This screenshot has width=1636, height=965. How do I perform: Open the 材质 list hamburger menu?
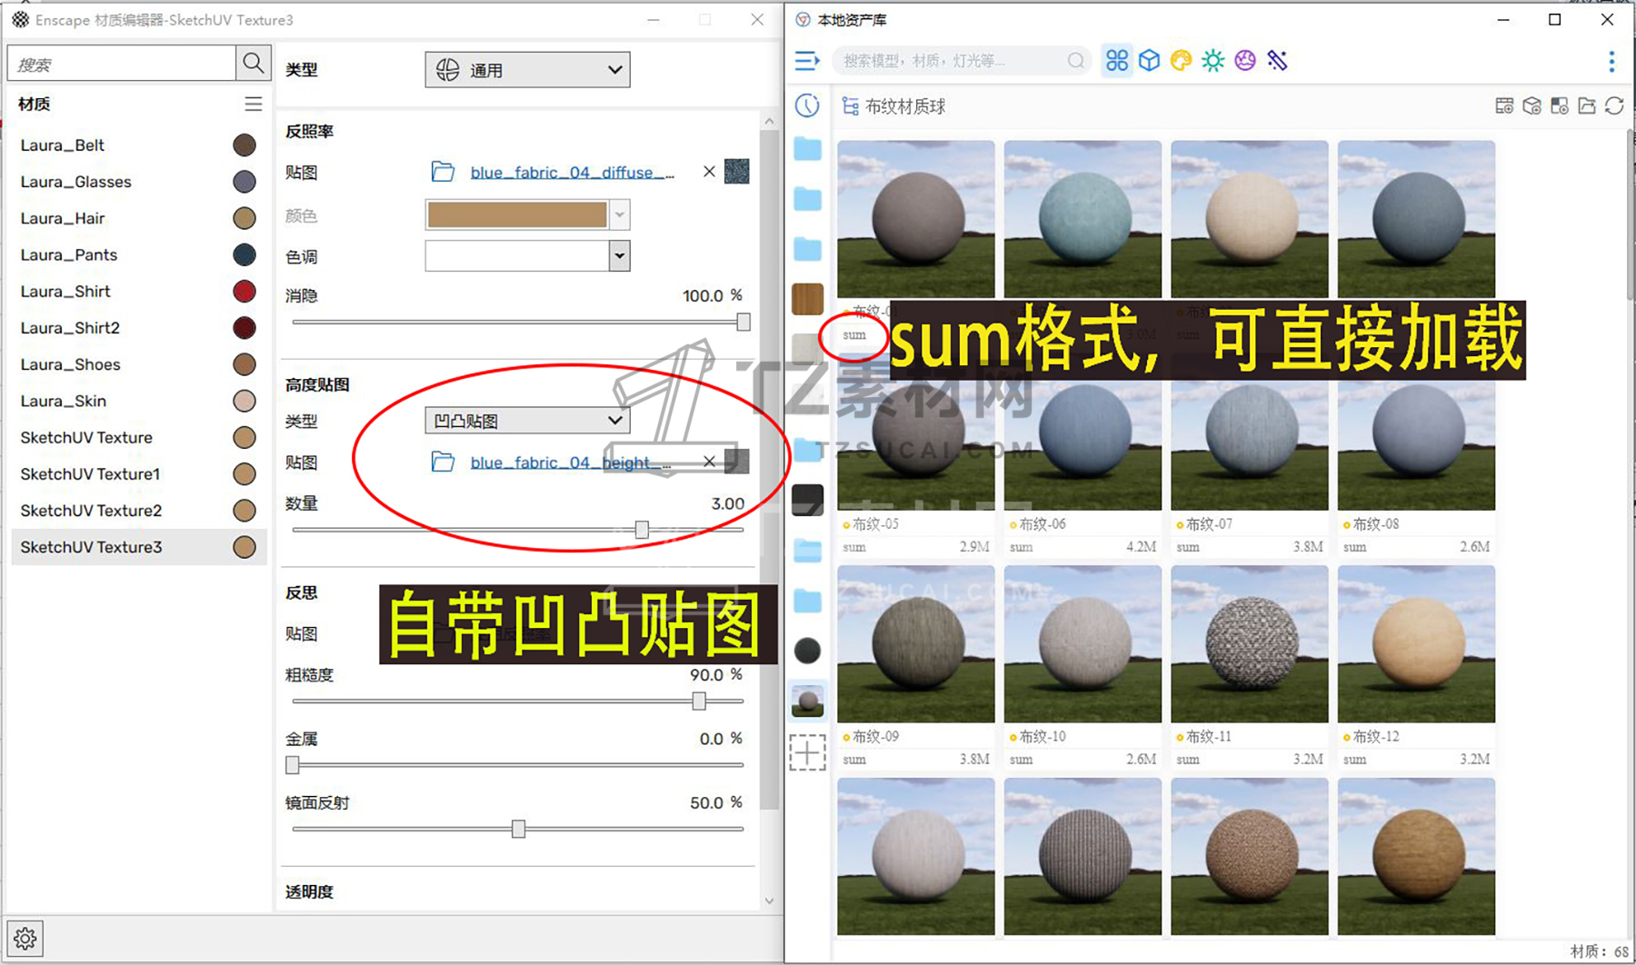[254, 104]
